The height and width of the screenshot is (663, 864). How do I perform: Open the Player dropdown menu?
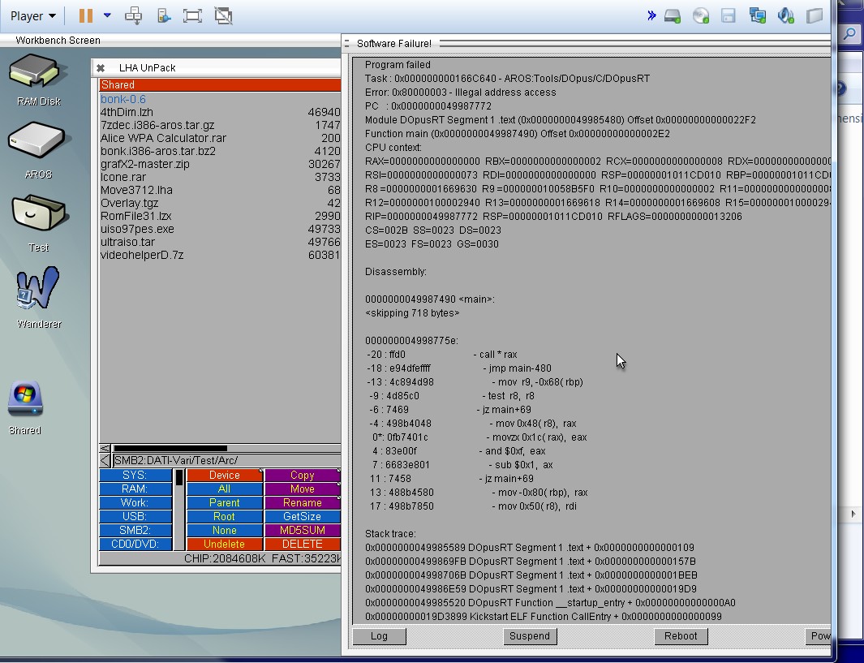(33, 15)
